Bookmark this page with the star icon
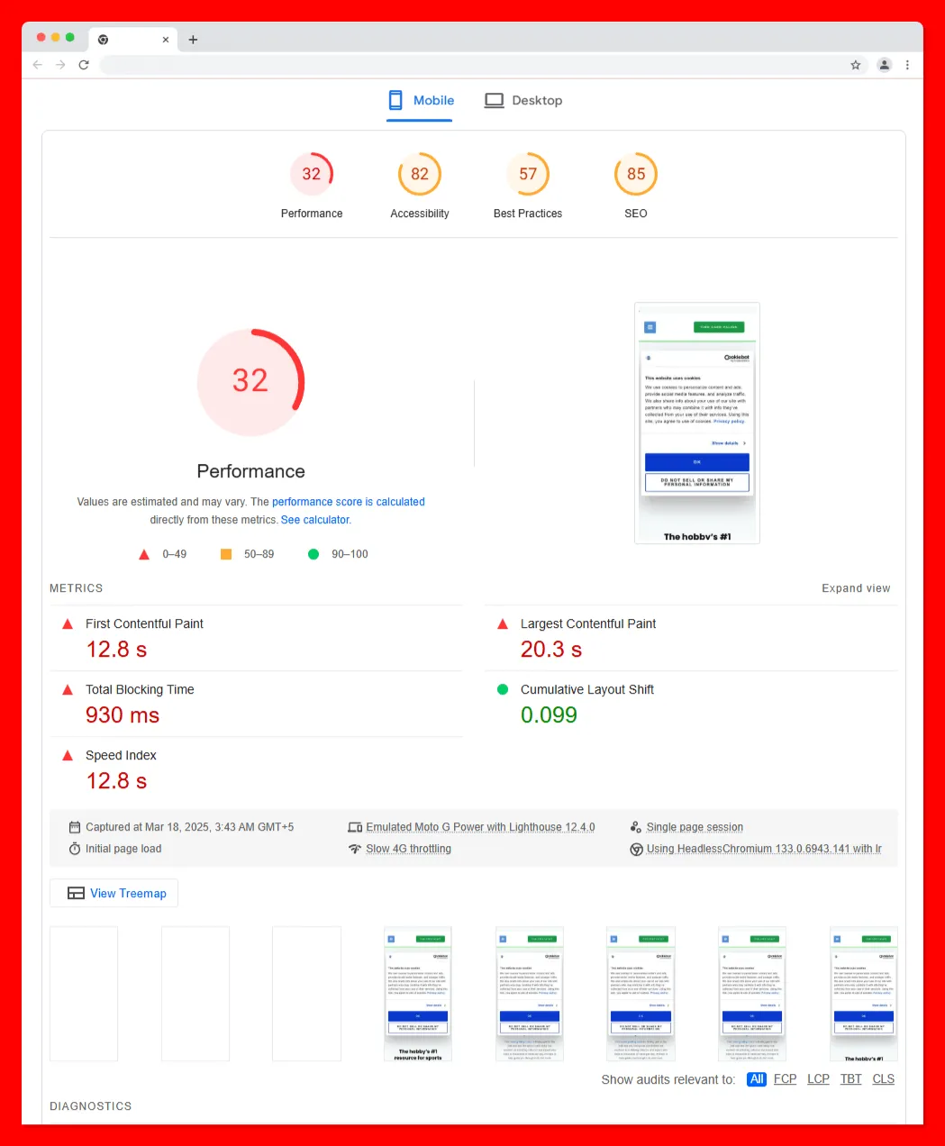Screen dimensions: 945x1146 click(856, 65)
